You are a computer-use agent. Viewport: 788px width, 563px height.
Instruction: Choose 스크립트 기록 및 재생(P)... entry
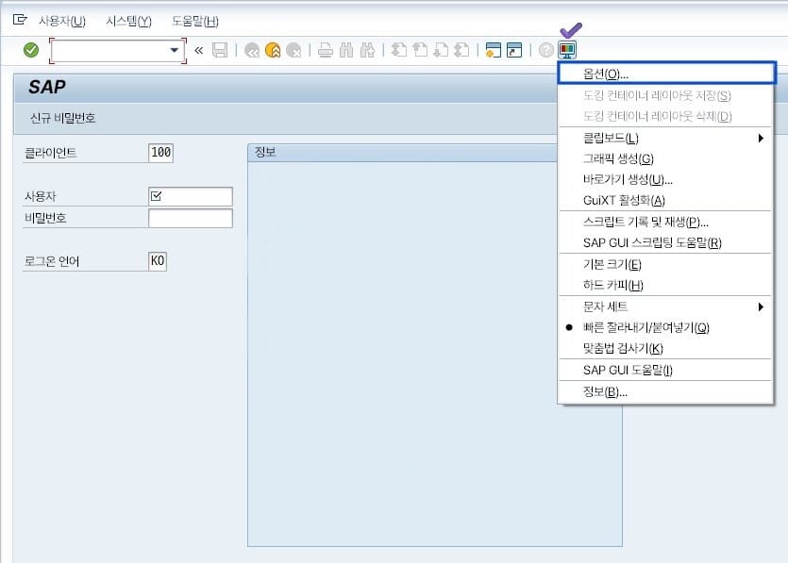coord(645,222)
